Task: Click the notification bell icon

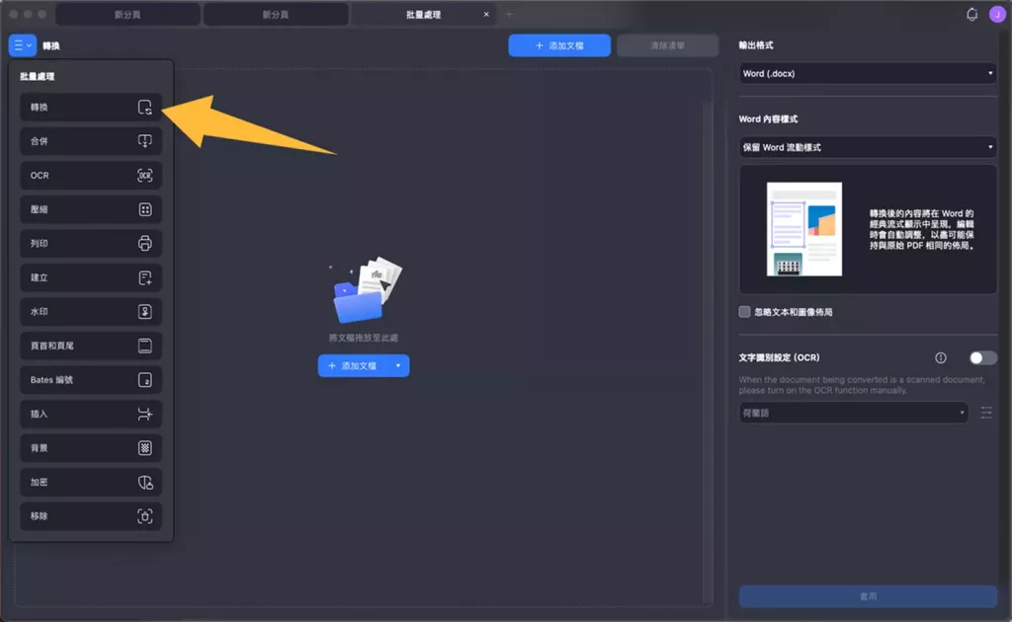Action: pos(971,13)
